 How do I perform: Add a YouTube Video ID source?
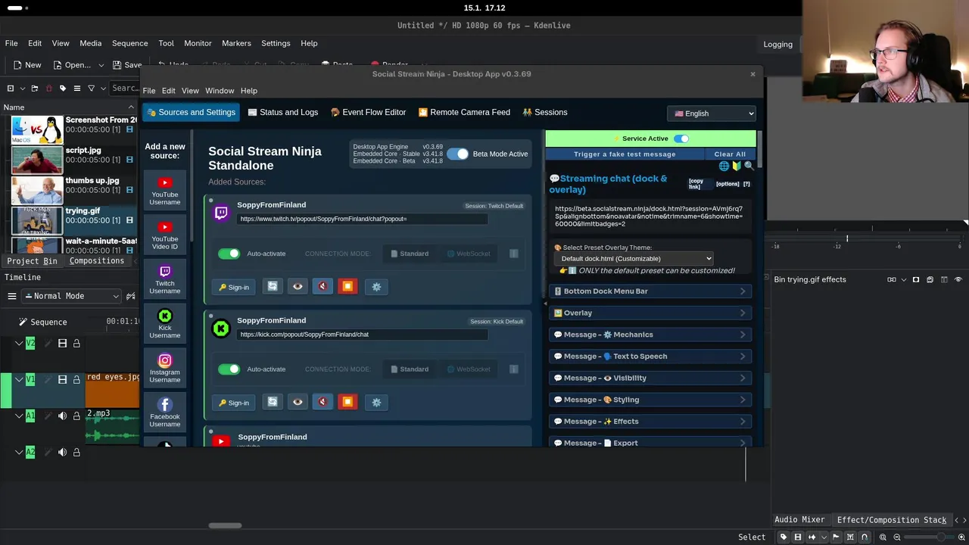point(165,235)
